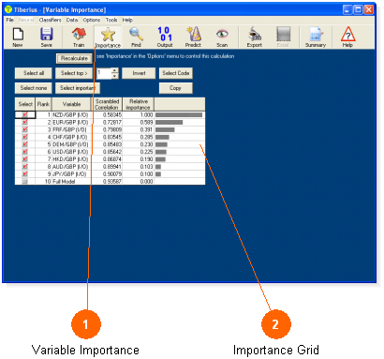Click the 0.93587 correlation cell
384x359 pixels.
click(107, 181)
